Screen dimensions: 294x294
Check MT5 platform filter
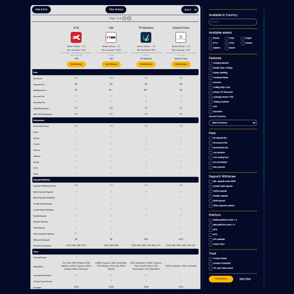pyautogui.click(x=211, y=235)
